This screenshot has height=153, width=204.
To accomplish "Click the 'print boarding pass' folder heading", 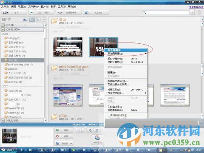I will 74,66.
